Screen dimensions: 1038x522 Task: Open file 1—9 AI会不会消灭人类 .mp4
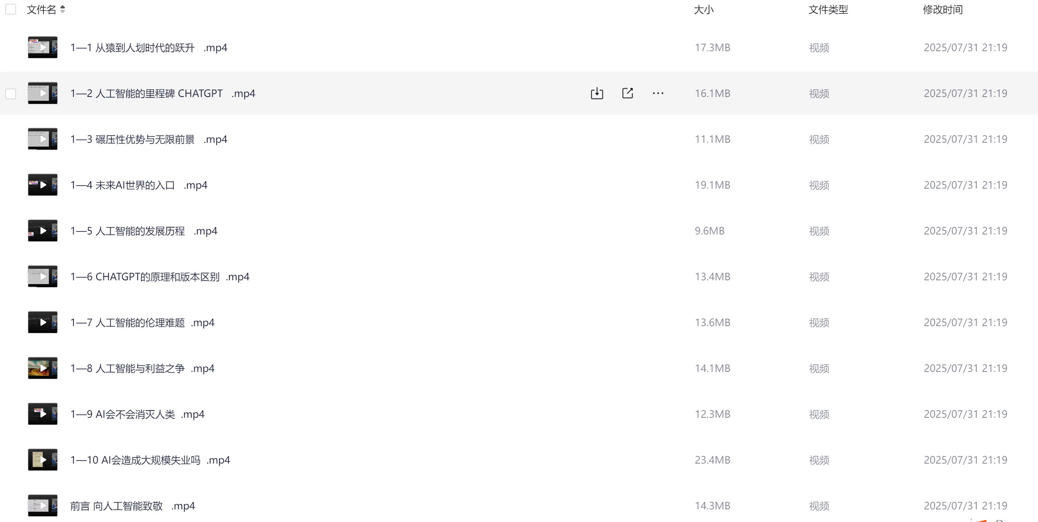click(137, 414)
